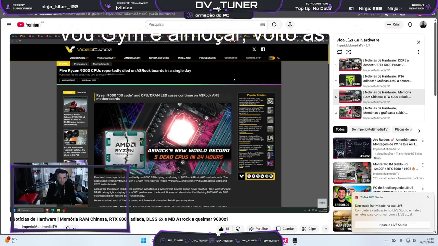Open the Criar create button
Viewport: 438px width, 246px height.
(x=393, y=25)
